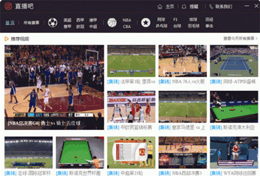Choose the CBA category

[x=127, y=26]
